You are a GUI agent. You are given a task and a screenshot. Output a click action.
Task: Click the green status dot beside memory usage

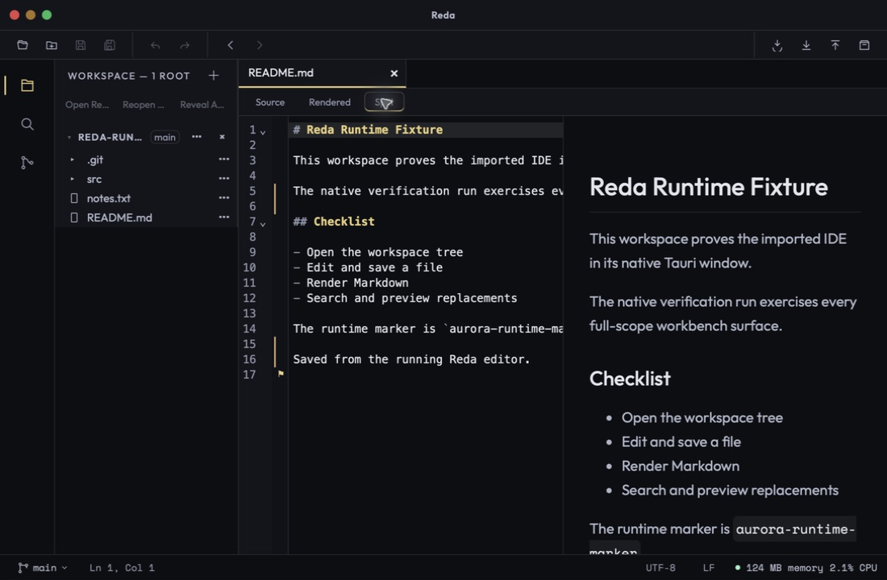(x=738, y=567)
